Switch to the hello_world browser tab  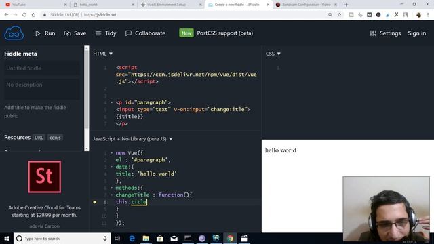(104, 5)
